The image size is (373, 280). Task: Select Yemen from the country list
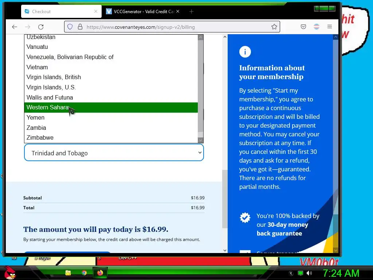pos(111,118)
